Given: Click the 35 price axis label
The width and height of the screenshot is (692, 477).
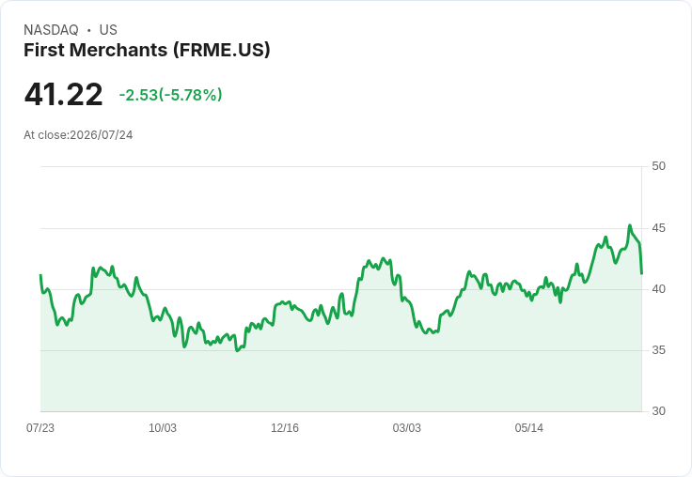Looking at the screenshot, I should click(658, 350).
